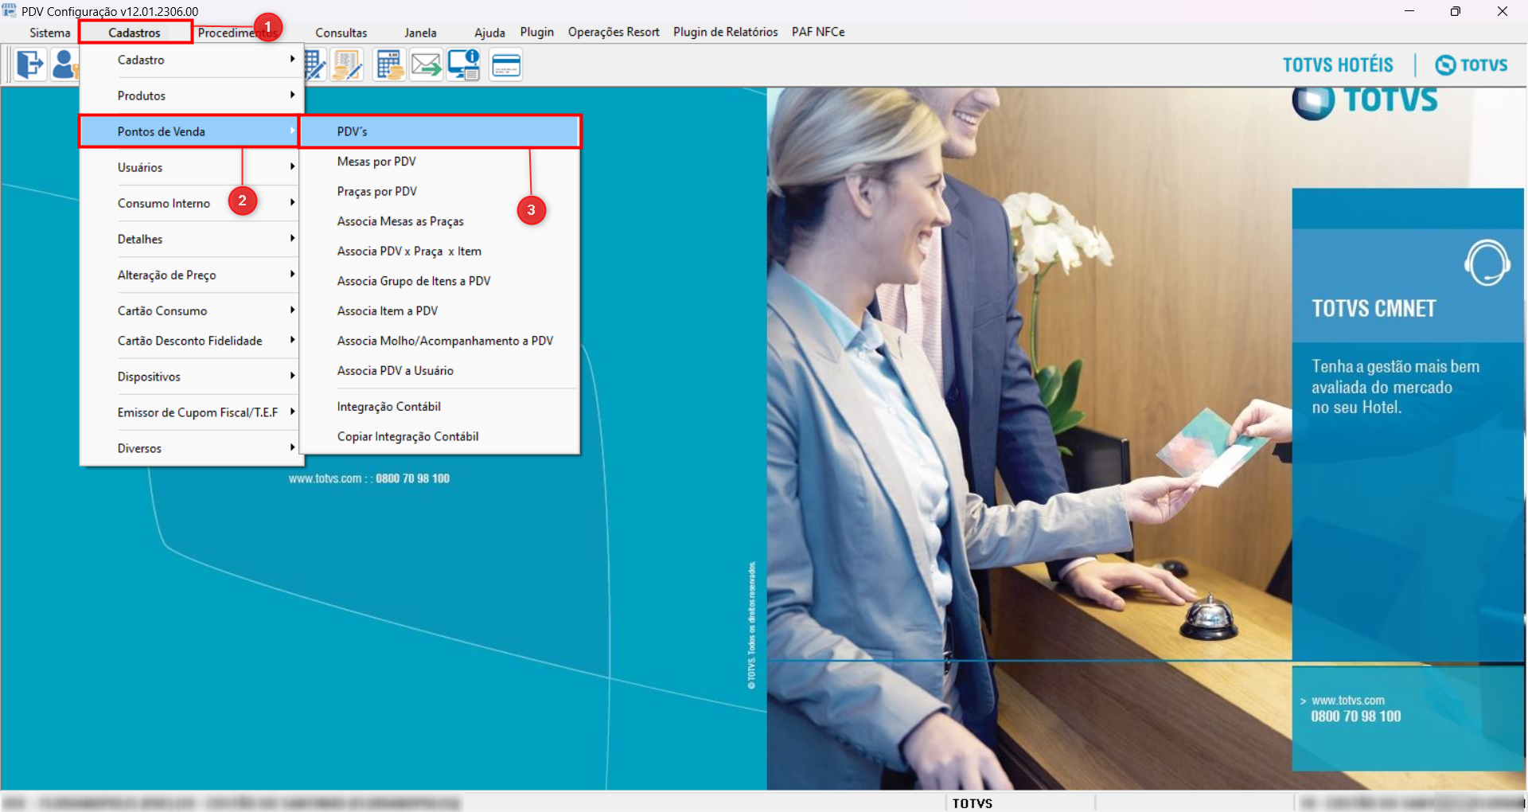This screenshot has width=1528, height=812.
Task: Click the coins with pencil toolbar icon
Action: (347, 64)
